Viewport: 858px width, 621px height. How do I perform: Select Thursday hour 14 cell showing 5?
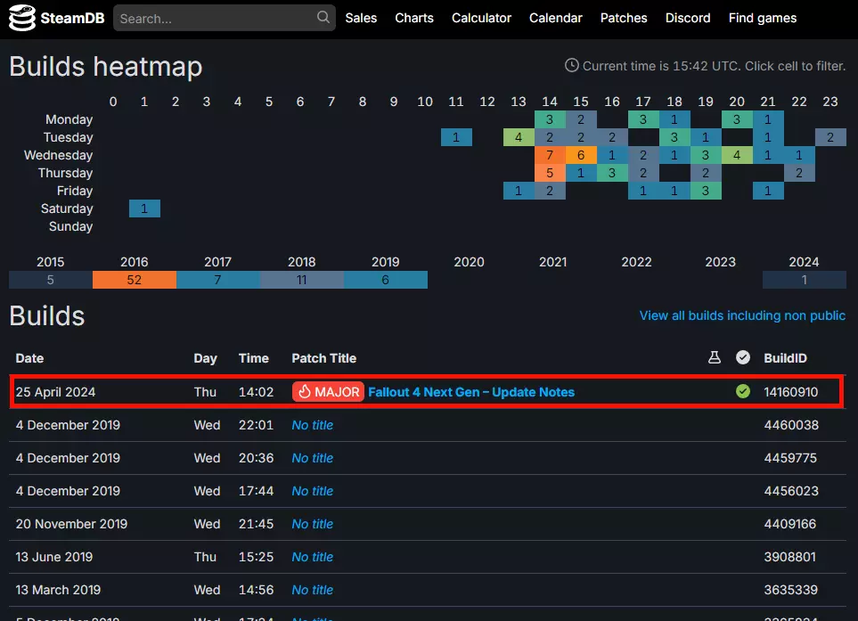click(550, 173)
